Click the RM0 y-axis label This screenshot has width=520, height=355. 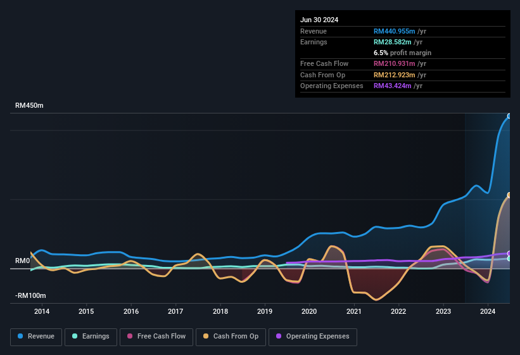point(23,261)
